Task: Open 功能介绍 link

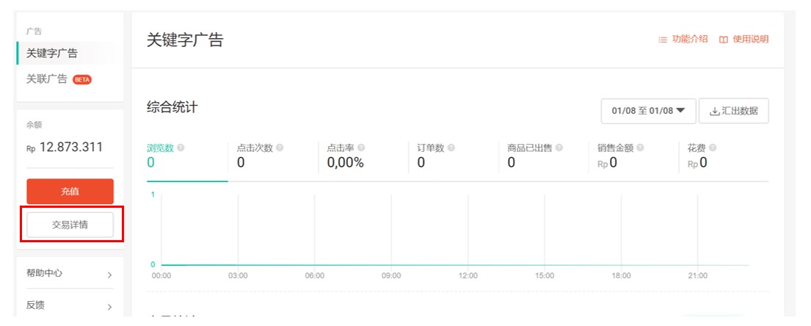Action: [x=689, y=40]
